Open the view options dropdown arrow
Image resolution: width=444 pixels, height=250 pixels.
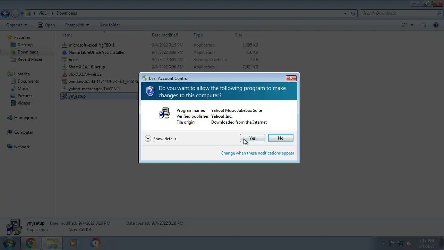click(x=412, y=25)
